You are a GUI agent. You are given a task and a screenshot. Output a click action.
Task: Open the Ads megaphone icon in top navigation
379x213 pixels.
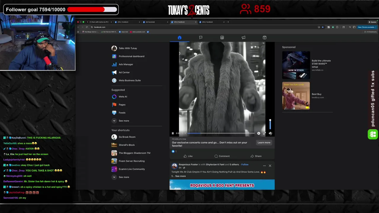tap(243, 38)
